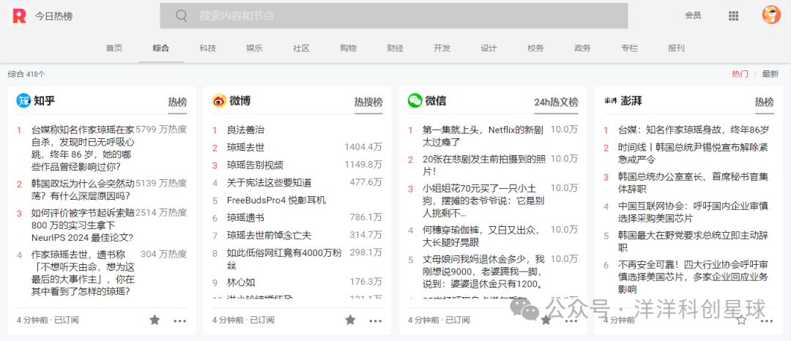The height and width of the screenshot is (341, 791).
Task: Go to the 首页 tab
Action: click(114, 48)
